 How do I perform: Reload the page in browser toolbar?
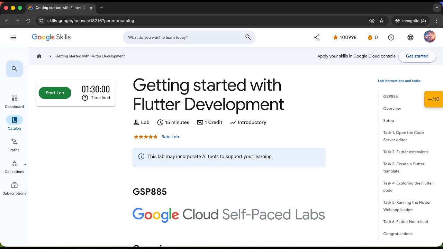[x=28, y=21]
